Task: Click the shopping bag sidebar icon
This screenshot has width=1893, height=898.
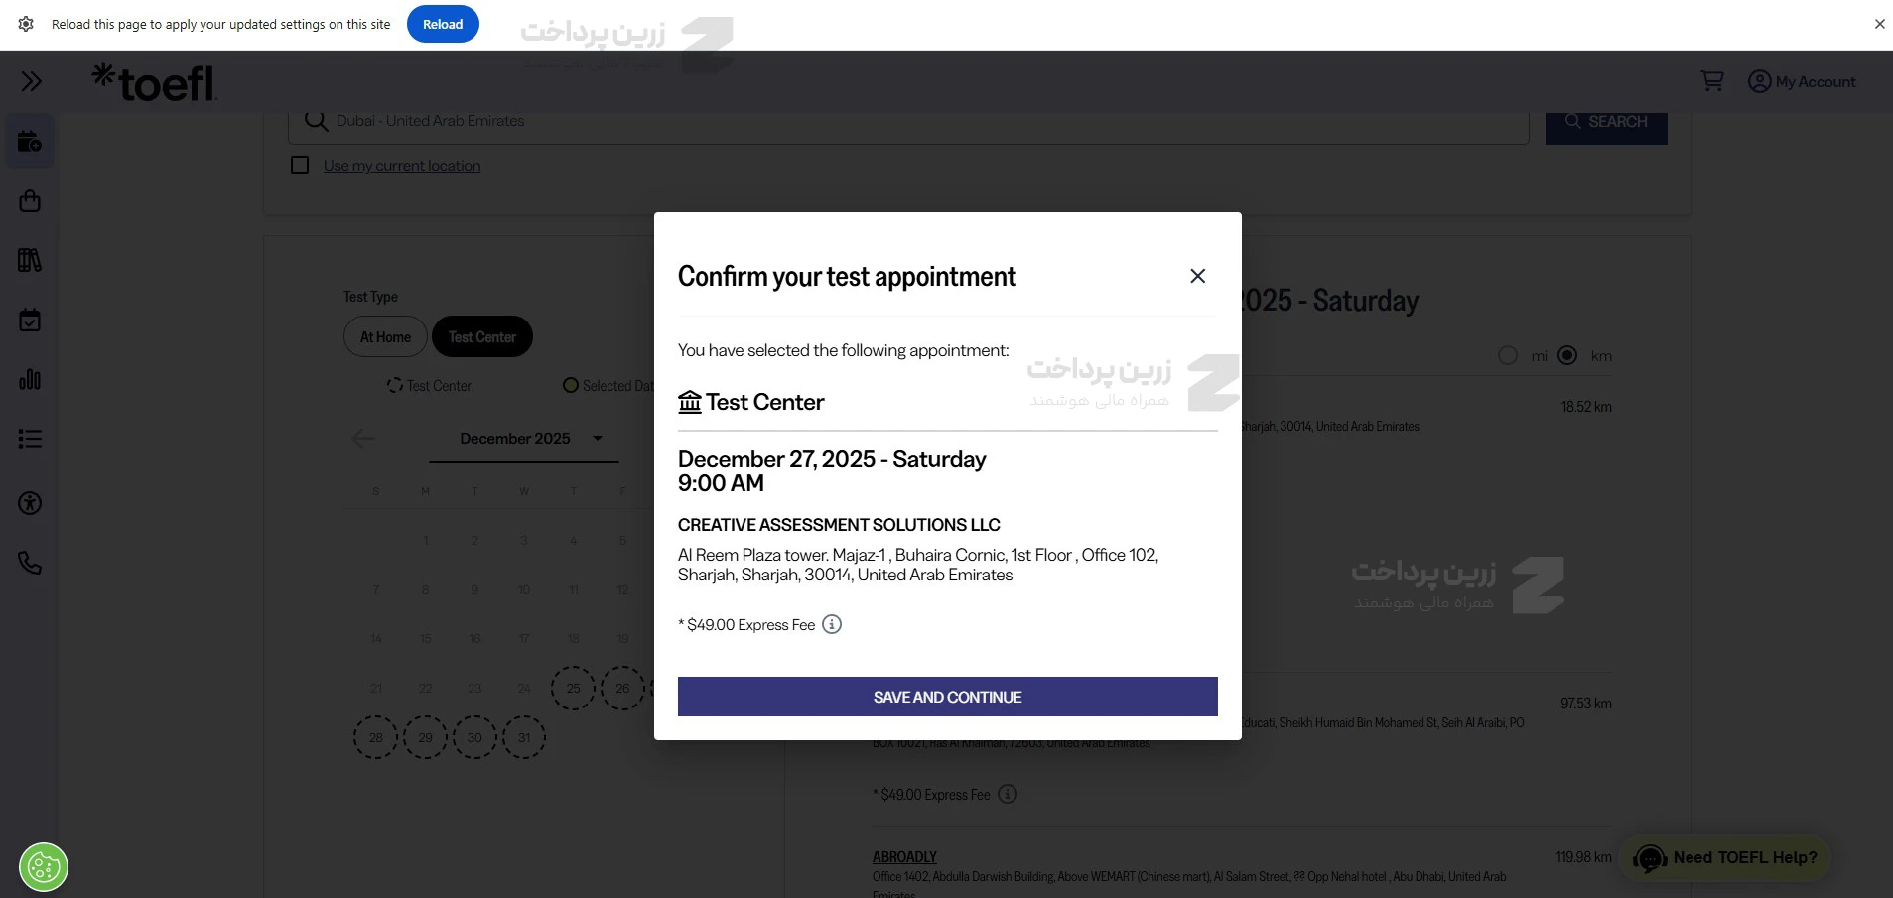Action: point(30,201)
